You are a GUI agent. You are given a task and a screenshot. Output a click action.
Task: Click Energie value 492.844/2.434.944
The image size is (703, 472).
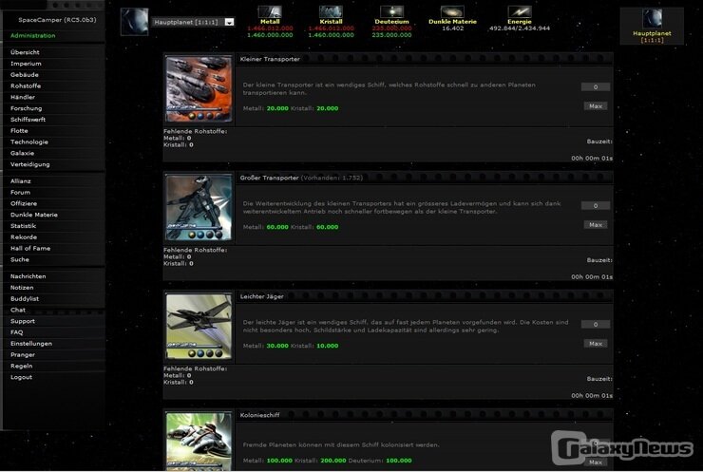520,28
